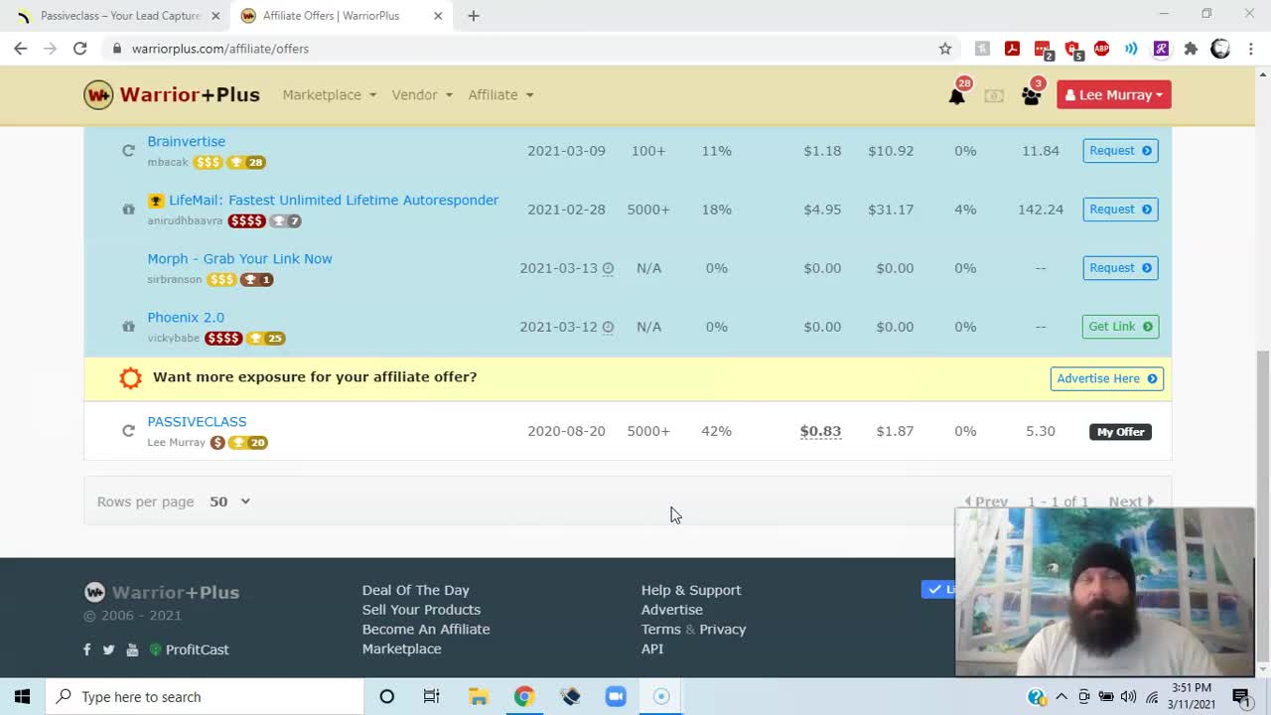Click the Advertise Here button

point(1106,378)
